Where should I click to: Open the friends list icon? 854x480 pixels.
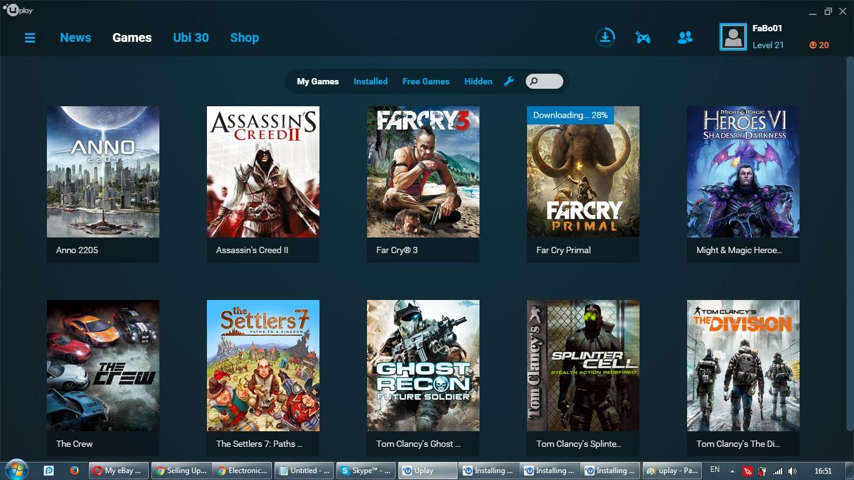click(x=685, y=37)
